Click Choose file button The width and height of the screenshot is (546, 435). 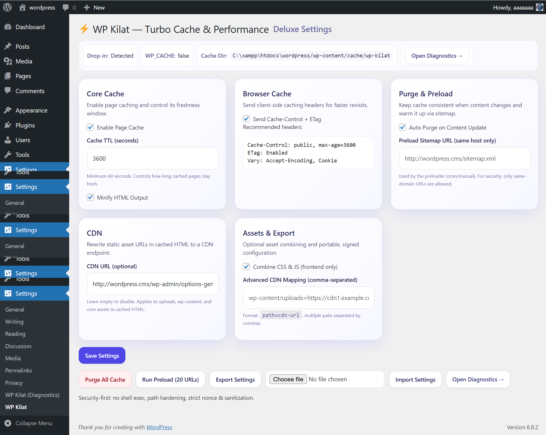point(288,379)
